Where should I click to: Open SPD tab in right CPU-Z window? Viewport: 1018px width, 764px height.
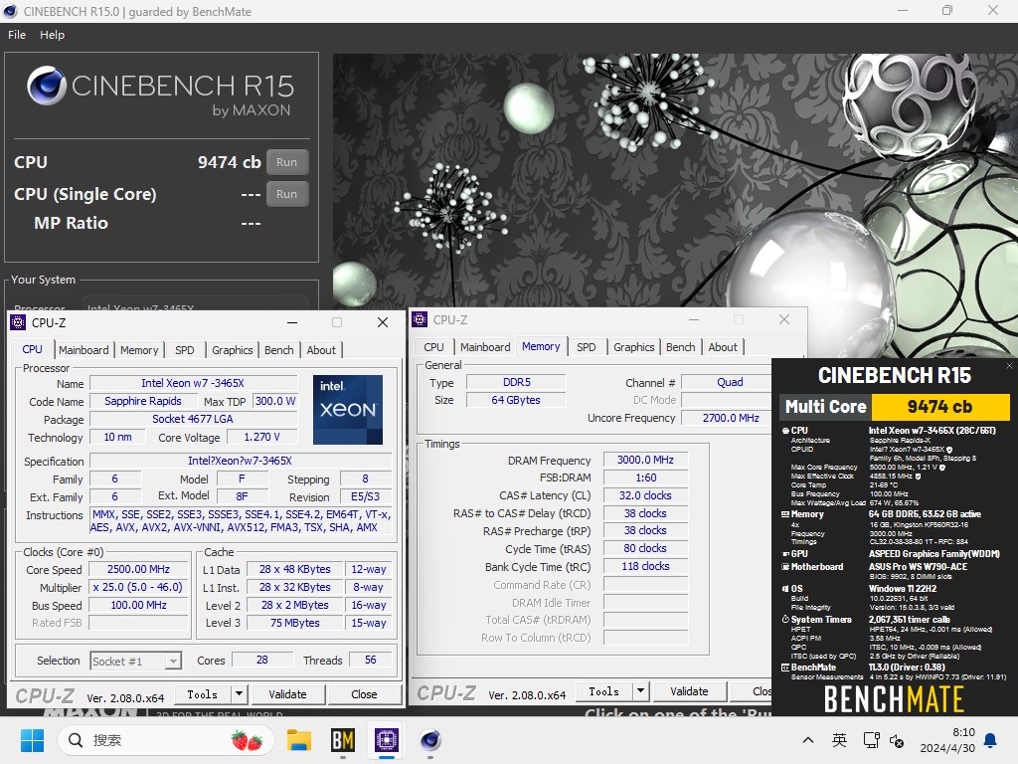pyautogui.click(x=587, y=347)
